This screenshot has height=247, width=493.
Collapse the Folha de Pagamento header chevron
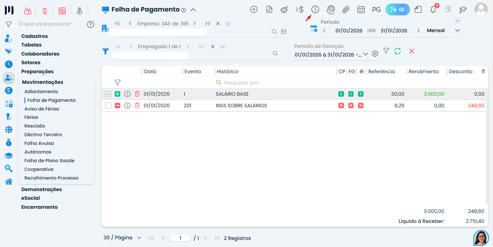point(193,10)
